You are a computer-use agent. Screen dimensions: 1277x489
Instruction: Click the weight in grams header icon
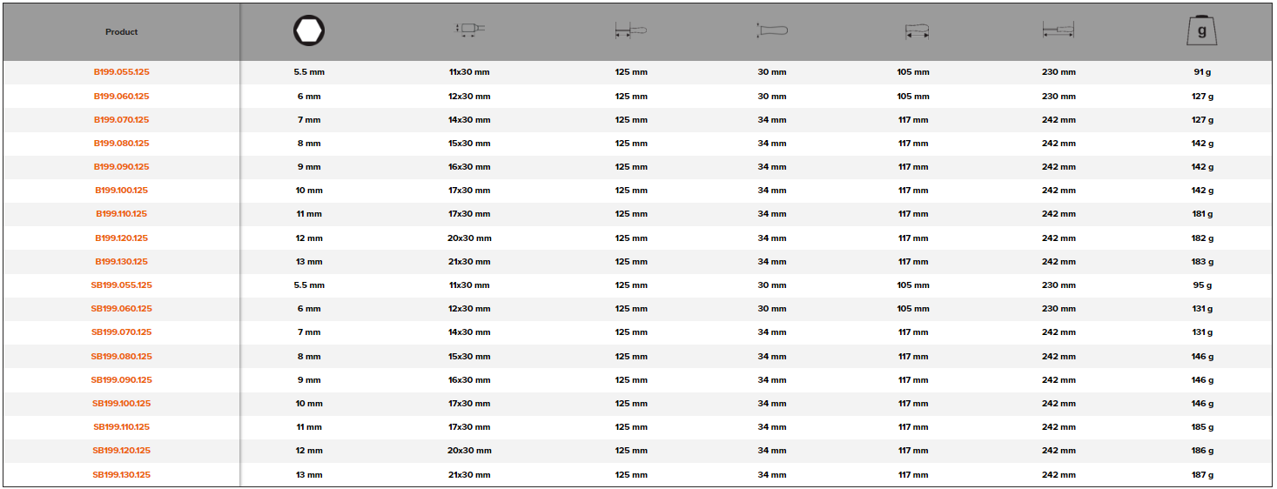1202,30
